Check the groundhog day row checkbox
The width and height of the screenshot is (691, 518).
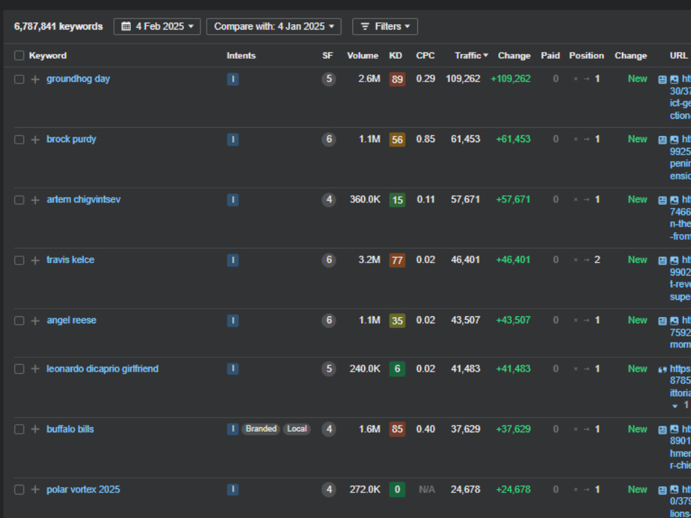pyautogui.click(x=19, y=79)
